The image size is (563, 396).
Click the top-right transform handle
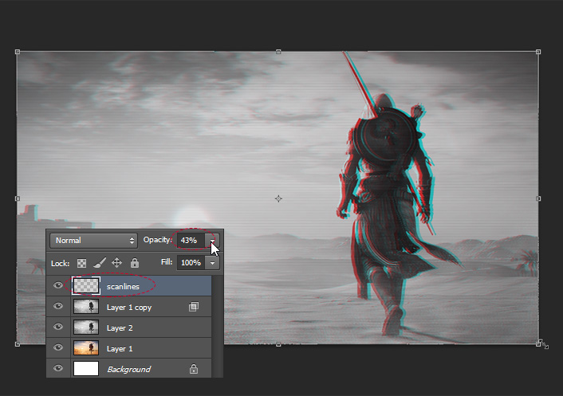pyautogui.click(x=538, y=52)
